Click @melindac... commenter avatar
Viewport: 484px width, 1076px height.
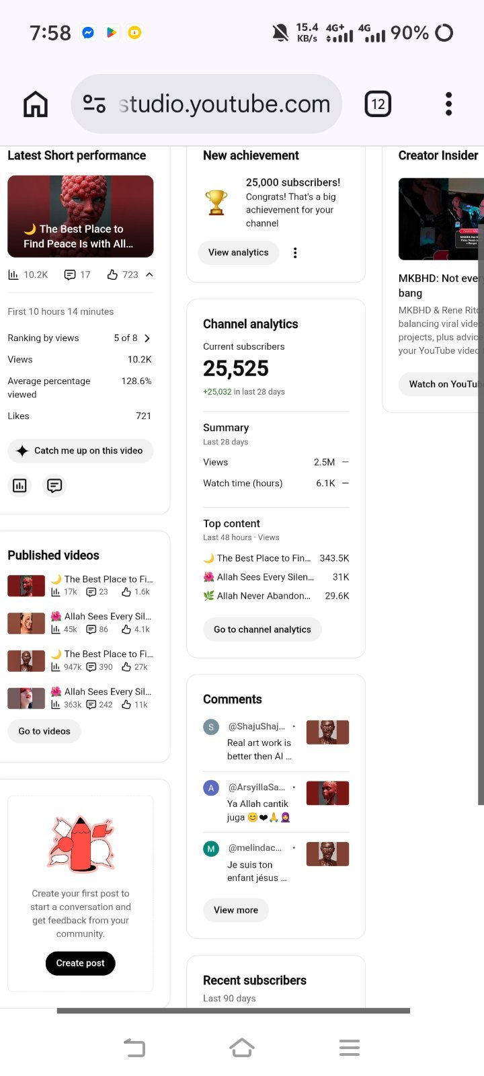pos(211,849)
